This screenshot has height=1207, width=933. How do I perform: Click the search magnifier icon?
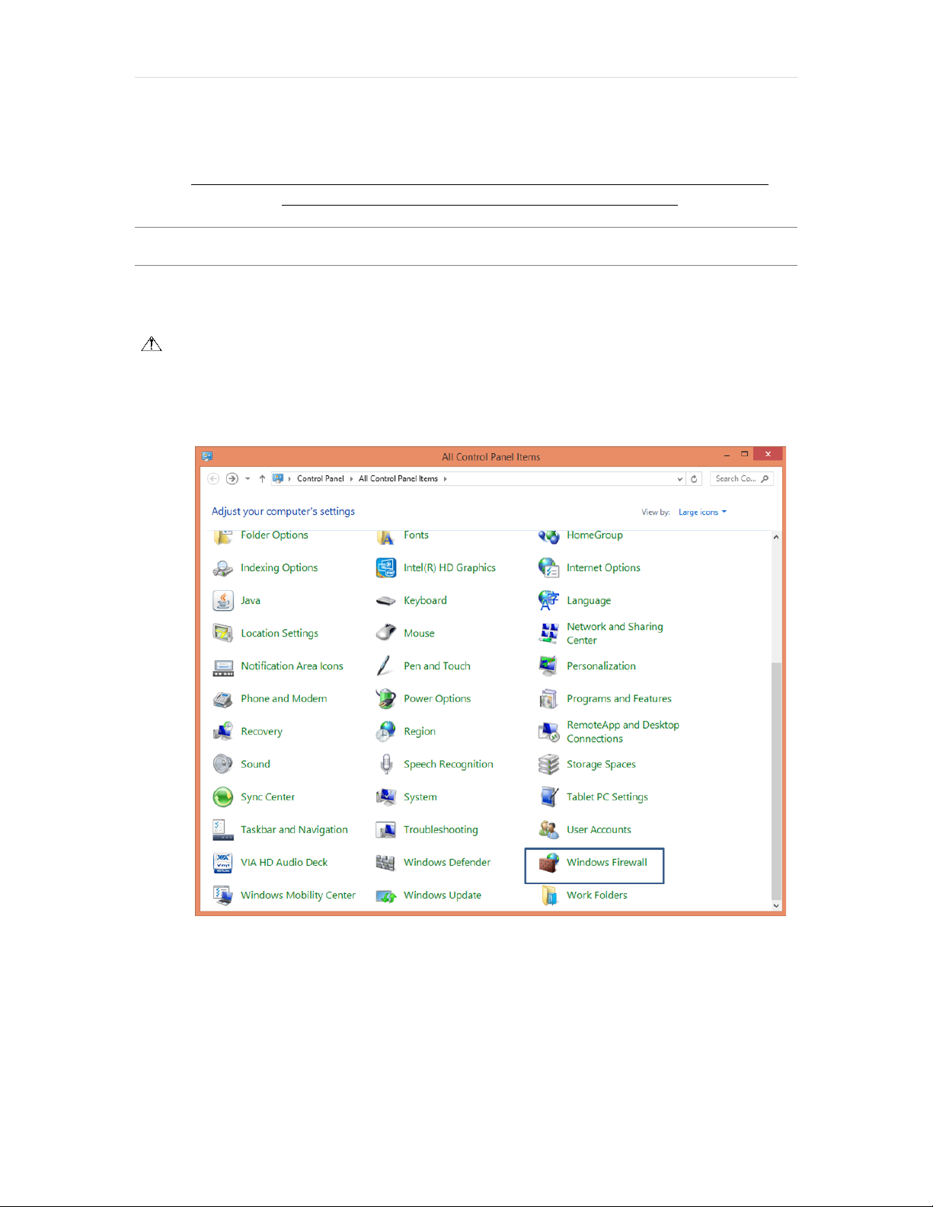point(765,479)
